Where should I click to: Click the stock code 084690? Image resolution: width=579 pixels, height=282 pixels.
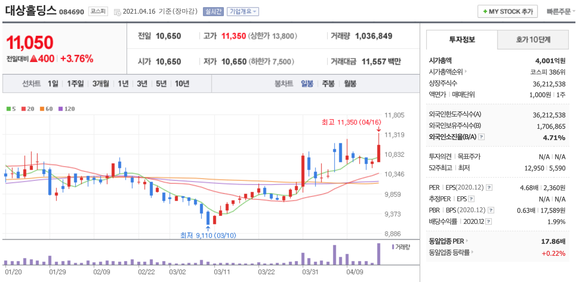[72, 12]
